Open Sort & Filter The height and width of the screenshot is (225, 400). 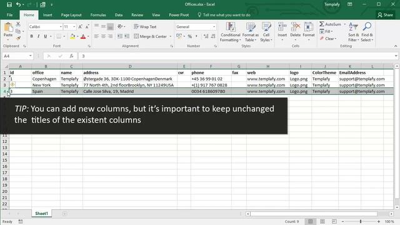click(353, 32)
